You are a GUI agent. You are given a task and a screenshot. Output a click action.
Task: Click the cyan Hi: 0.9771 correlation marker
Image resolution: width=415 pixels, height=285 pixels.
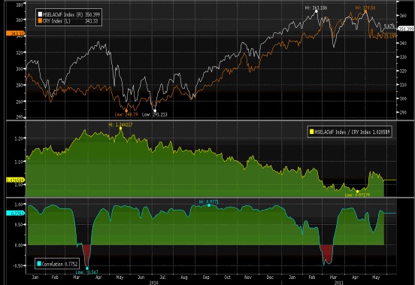209,205
